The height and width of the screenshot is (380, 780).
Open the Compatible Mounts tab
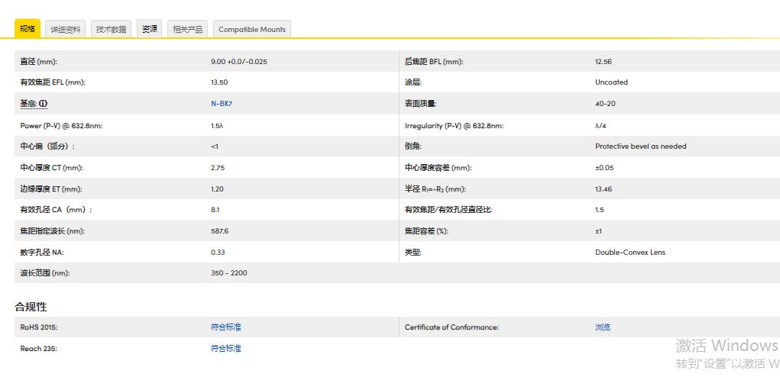(x=251, y=30)
